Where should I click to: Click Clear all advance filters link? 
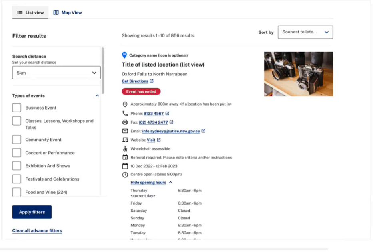pyautogui.click(x=37, y=230)
